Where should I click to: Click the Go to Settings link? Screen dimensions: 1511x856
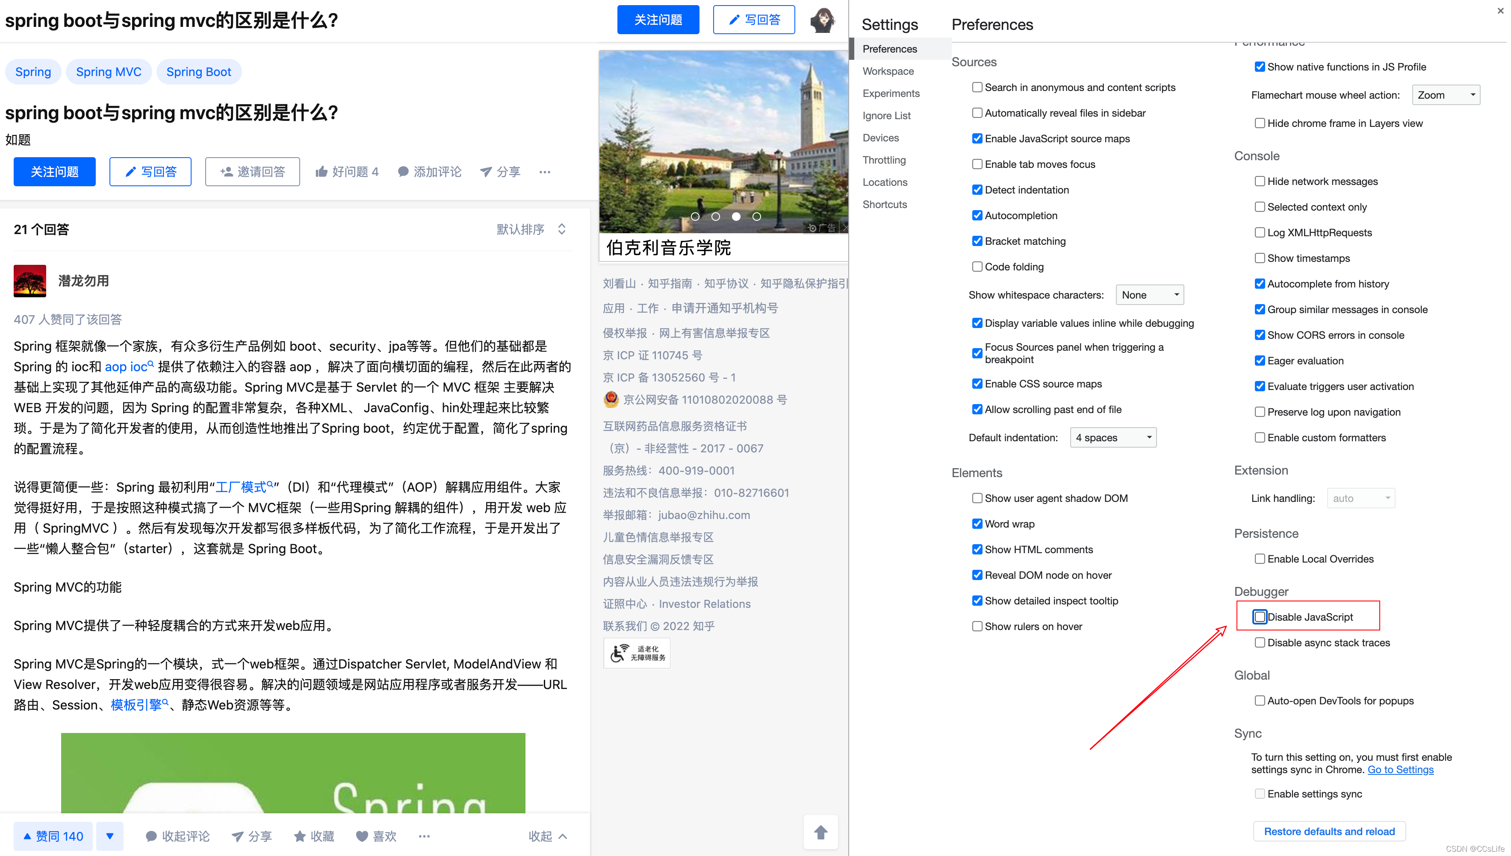1400,770
